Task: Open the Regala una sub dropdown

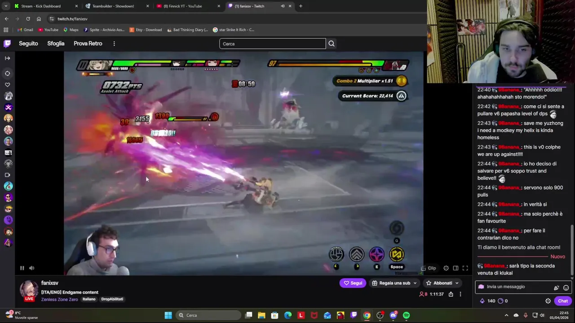Action: [394, 283]
